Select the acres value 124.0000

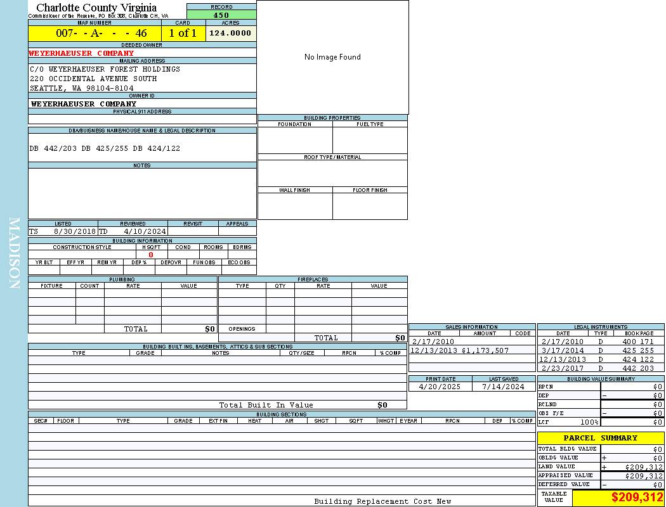[x=230, y=33]
